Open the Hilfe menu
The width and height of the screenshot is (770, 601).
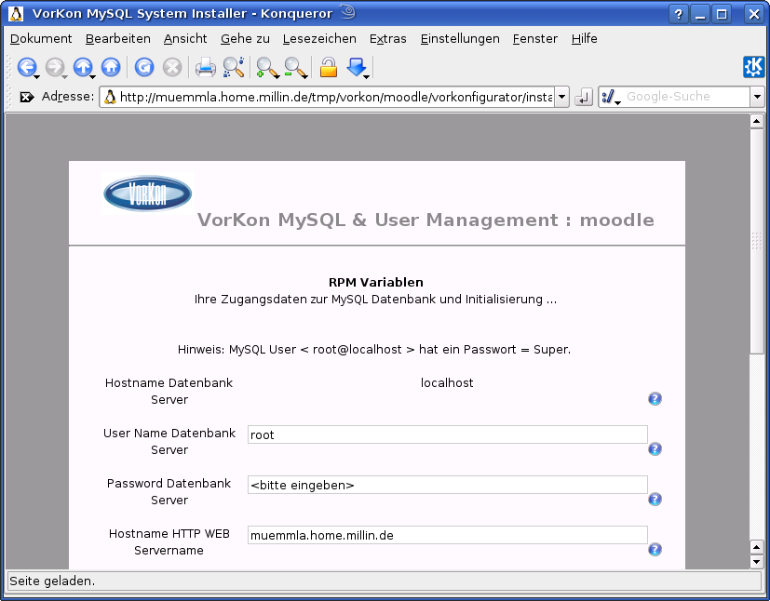585,39
